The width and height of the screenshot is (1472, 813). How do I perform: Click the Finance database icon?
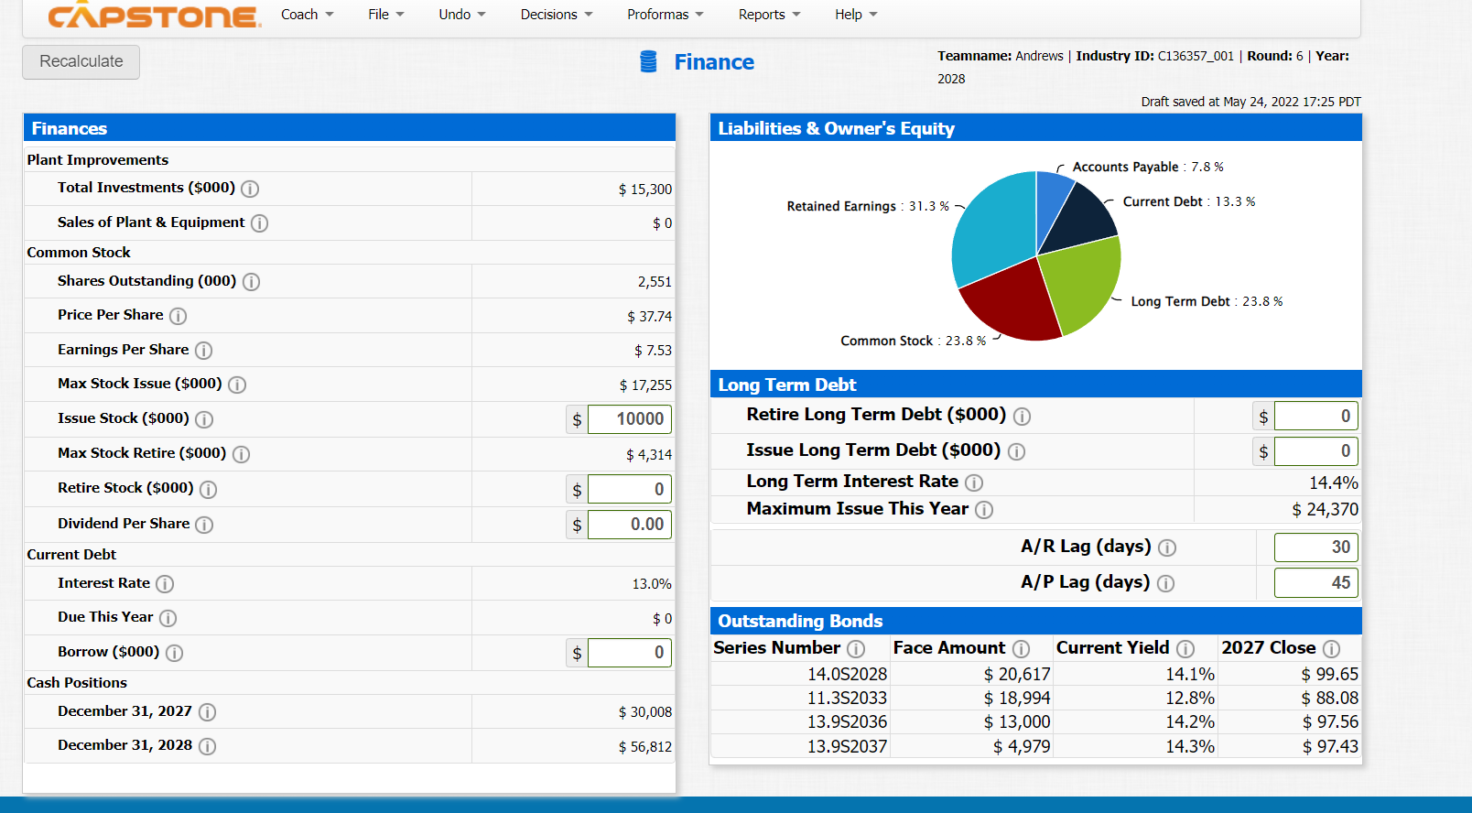(x=648, y=61)
